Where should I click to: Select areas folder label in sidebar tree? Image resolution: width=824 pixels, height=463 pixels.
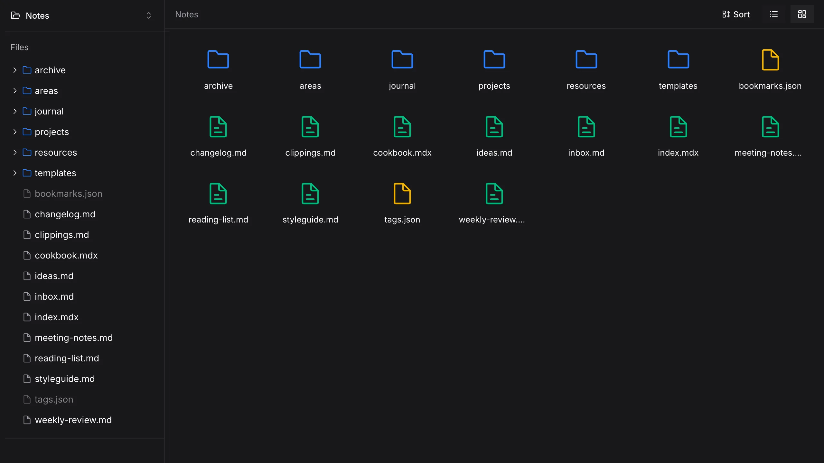tap(46, 91)
